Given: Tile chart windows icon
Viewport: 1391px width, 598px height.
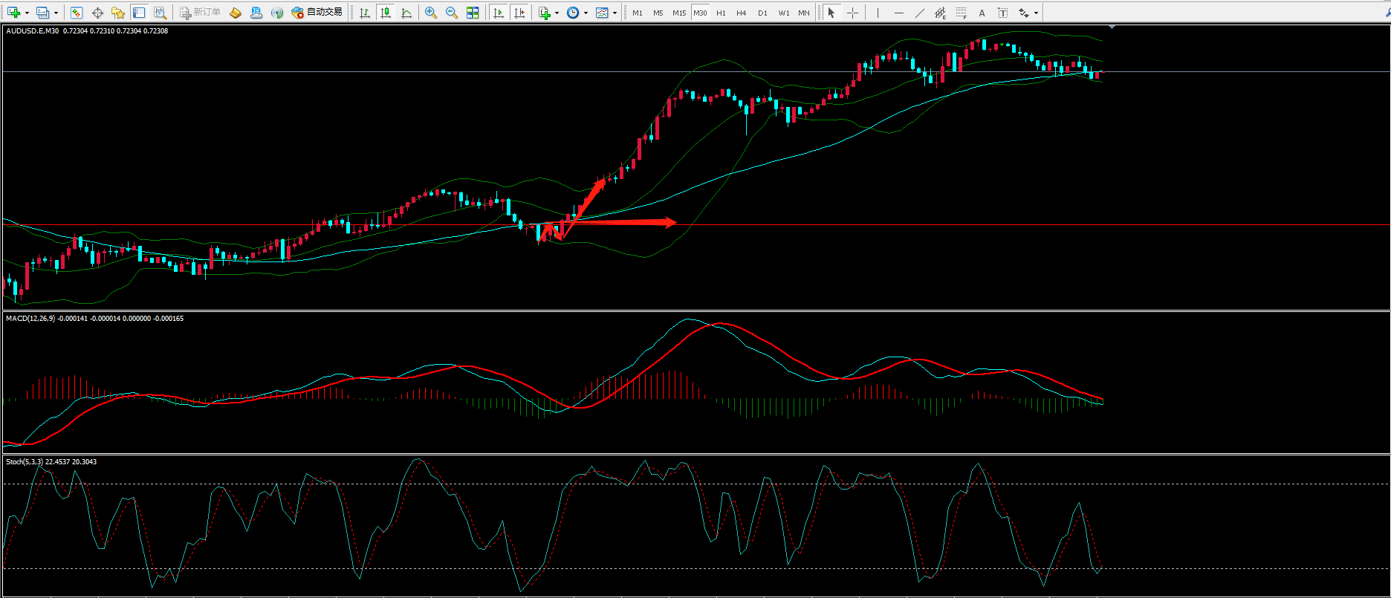Looking at the screenshot, I should click(x=473, y=13).
